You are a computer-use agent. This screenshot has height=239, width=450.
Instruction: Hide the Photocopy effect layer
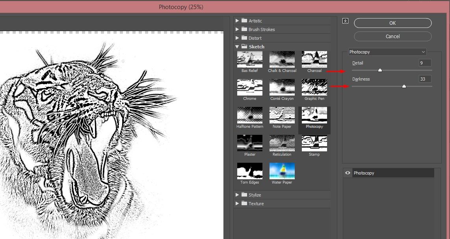[x=348, y=173]
